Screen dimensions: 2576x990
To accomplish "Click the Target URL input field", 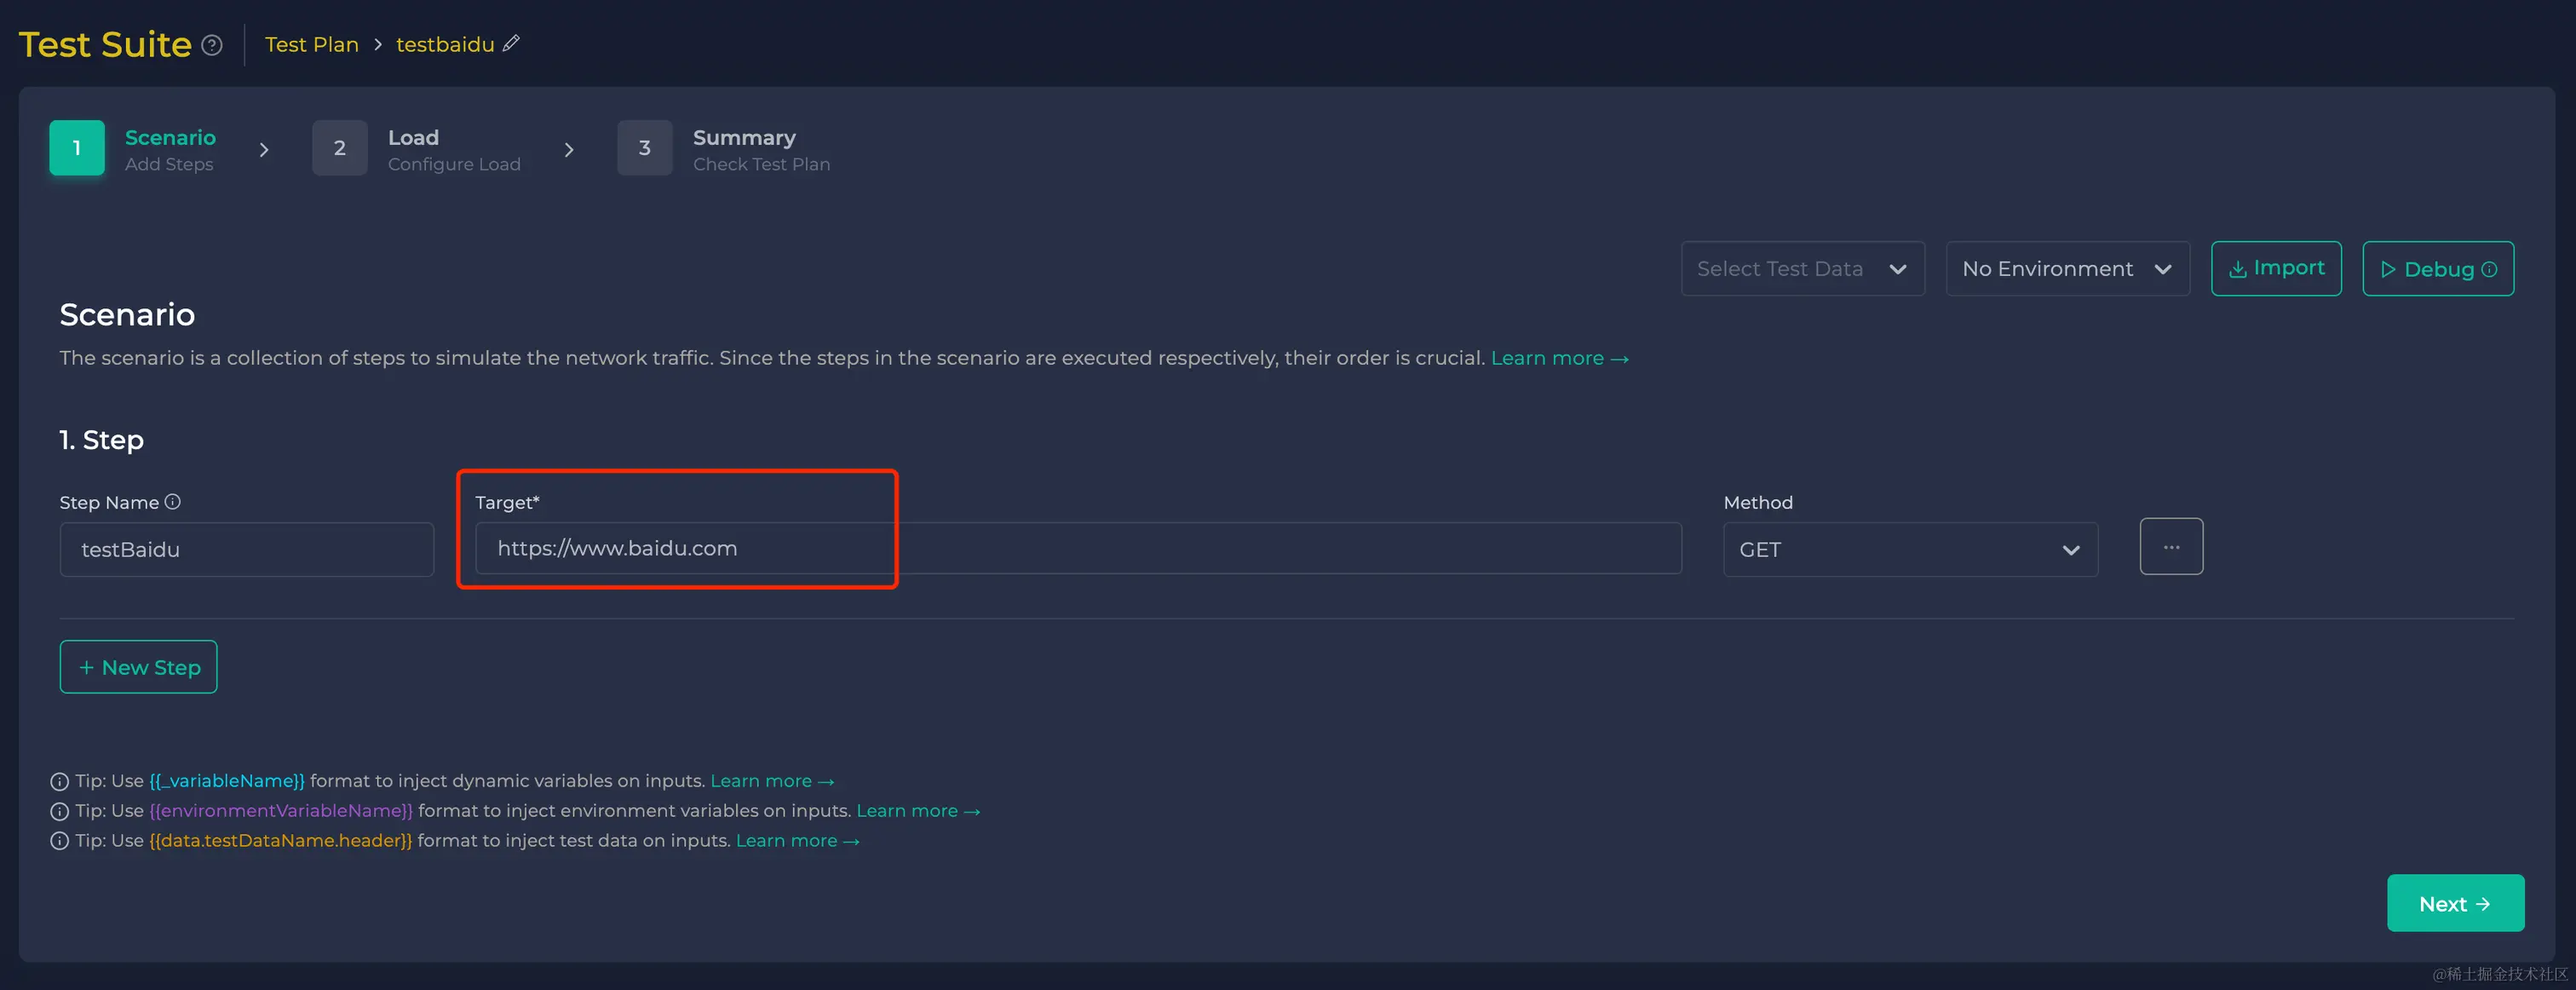I will tap(1077, 548).
